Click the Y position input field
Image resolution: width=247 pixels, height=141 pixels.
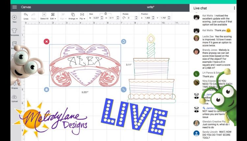coord(163,18)
